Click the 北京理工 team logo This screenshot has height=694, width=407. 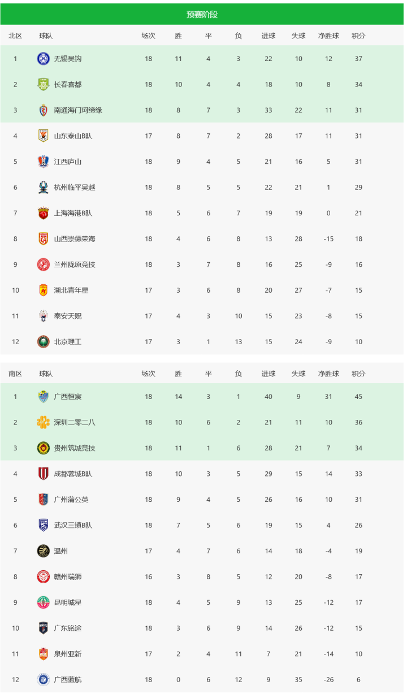(44, 342)
